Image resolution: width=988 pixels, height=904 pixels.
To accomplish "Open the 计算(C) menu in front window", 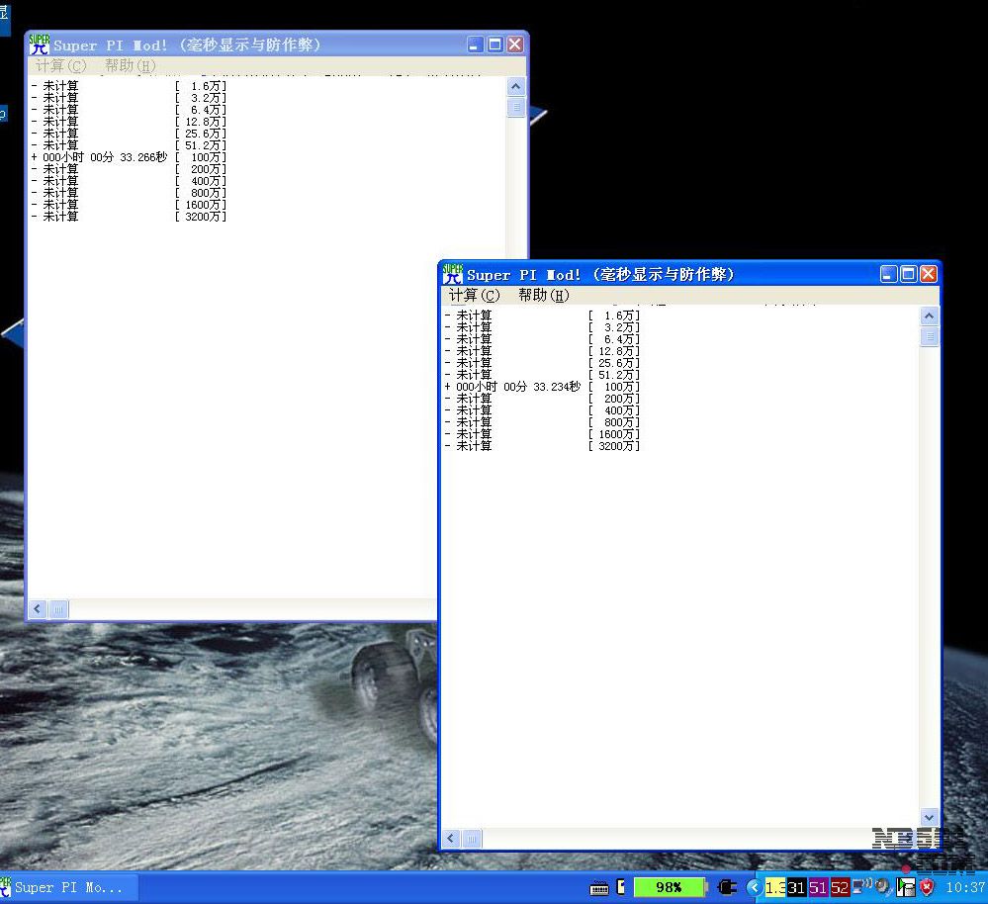I will [x=474, y=295].
